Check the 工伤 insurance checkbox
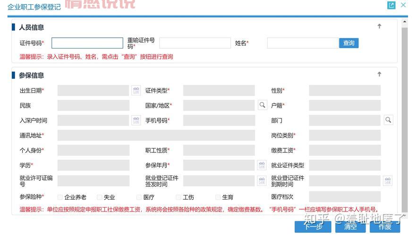 [x=178, y=197]
